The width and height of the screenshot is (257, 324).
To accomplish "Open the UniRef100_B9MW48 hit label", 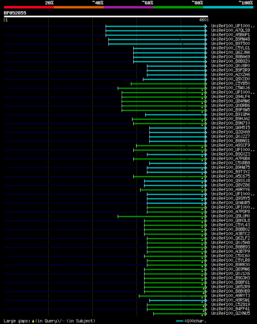I will point(230,39).
